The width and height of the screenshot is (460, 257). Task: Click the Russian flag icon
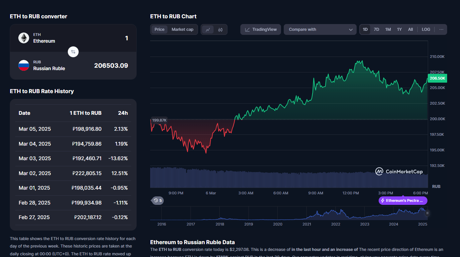24,65
